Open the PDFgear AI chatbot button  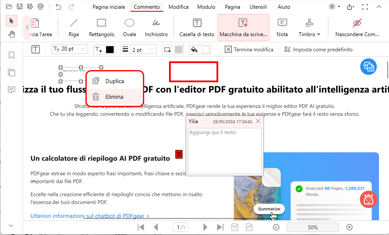(369, 199)
